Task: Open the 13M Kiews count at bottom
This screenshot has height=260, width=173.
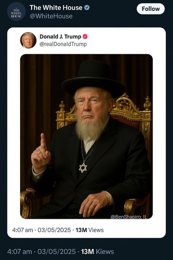Action: coord(97,251)
